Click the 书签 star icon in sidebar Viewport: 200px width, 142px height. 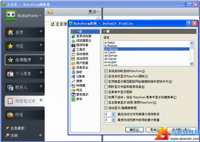(x=10, y=46)
